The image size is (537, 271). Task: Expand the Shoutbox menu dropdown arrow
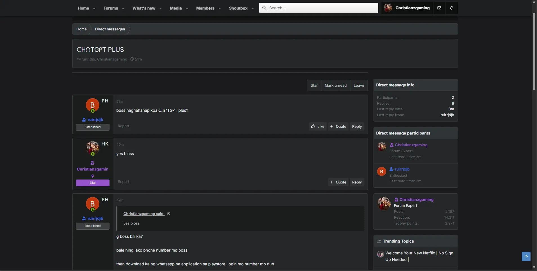[252, 8]
